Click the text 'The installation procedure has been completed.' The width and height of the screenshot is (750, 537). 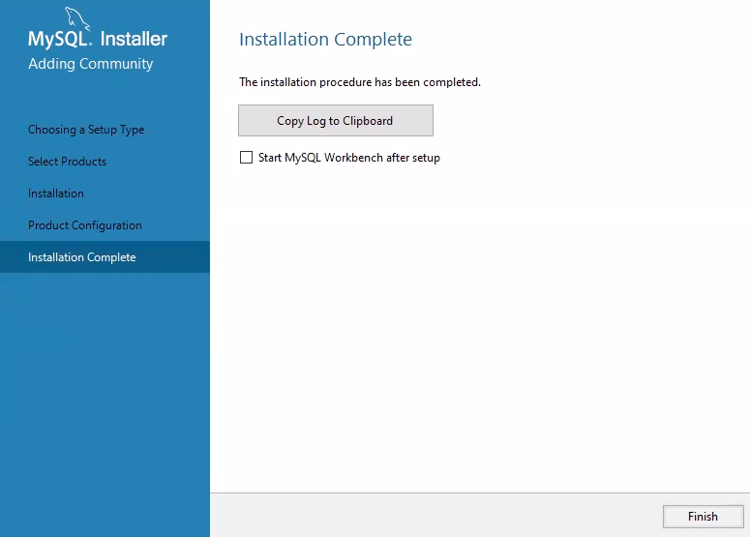tap(360, 82)
